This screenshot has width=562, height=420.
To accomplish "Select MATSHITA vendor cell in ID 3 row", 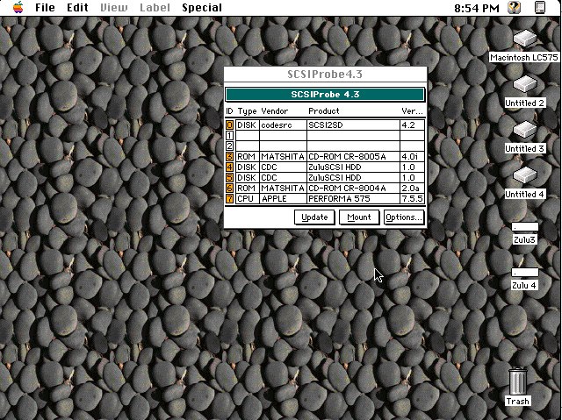I will (283, 156).
